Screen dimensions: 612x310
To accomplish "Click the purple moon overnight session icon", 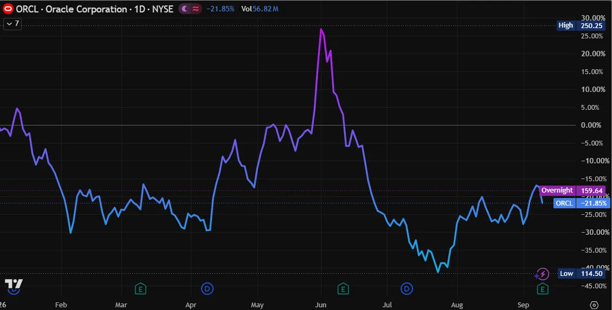I will tap(185, 9).
